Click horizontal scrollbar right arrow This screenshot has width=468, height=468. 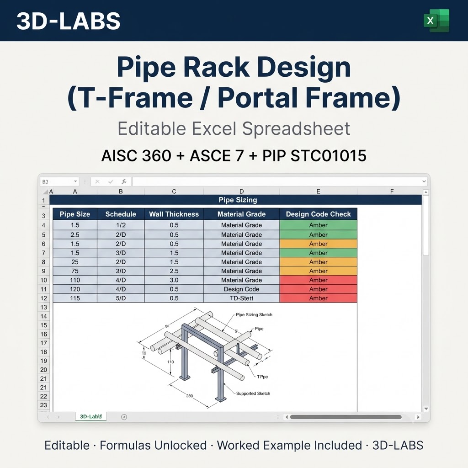(x=418, y=417)
